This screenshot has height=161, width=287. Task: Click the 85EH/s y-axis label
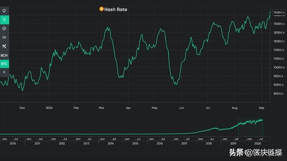[x=278, y=93]
